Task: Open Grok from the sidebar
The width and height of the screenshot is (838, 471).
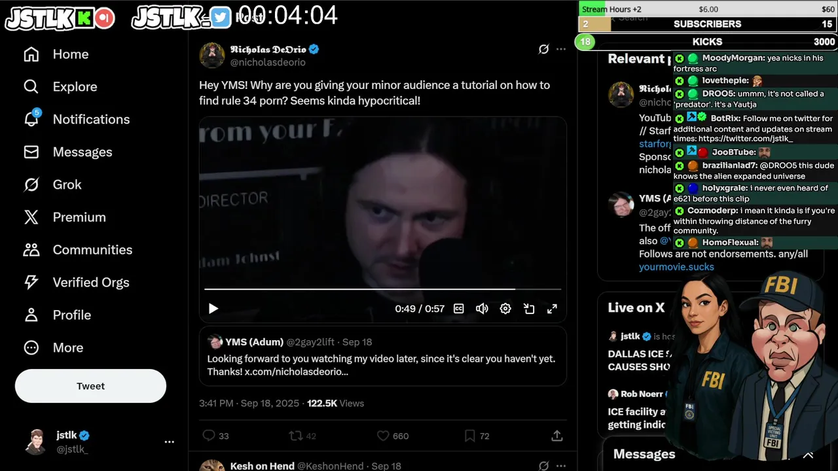Action: [x=52, y=184]
